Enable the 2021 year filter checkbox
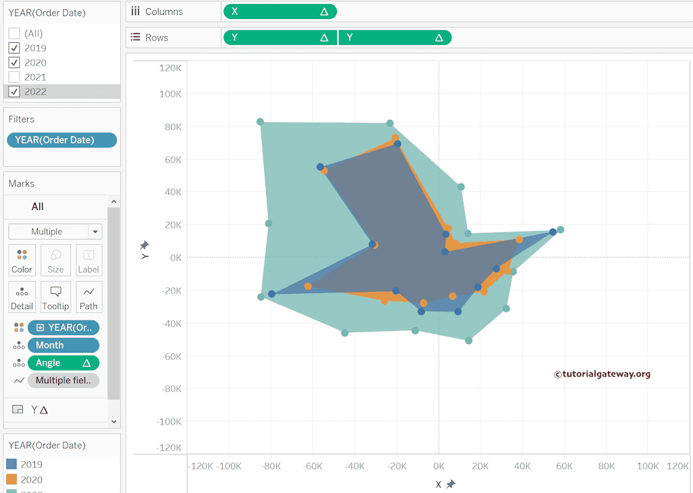Screen dimensions: 693x493 click(14, 77)
